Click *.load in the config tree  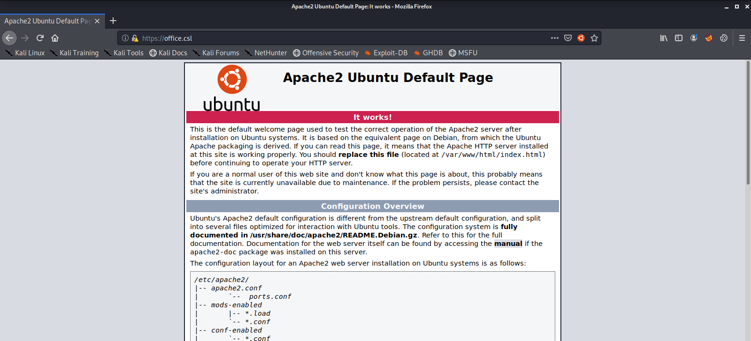(x=258, y=313)
